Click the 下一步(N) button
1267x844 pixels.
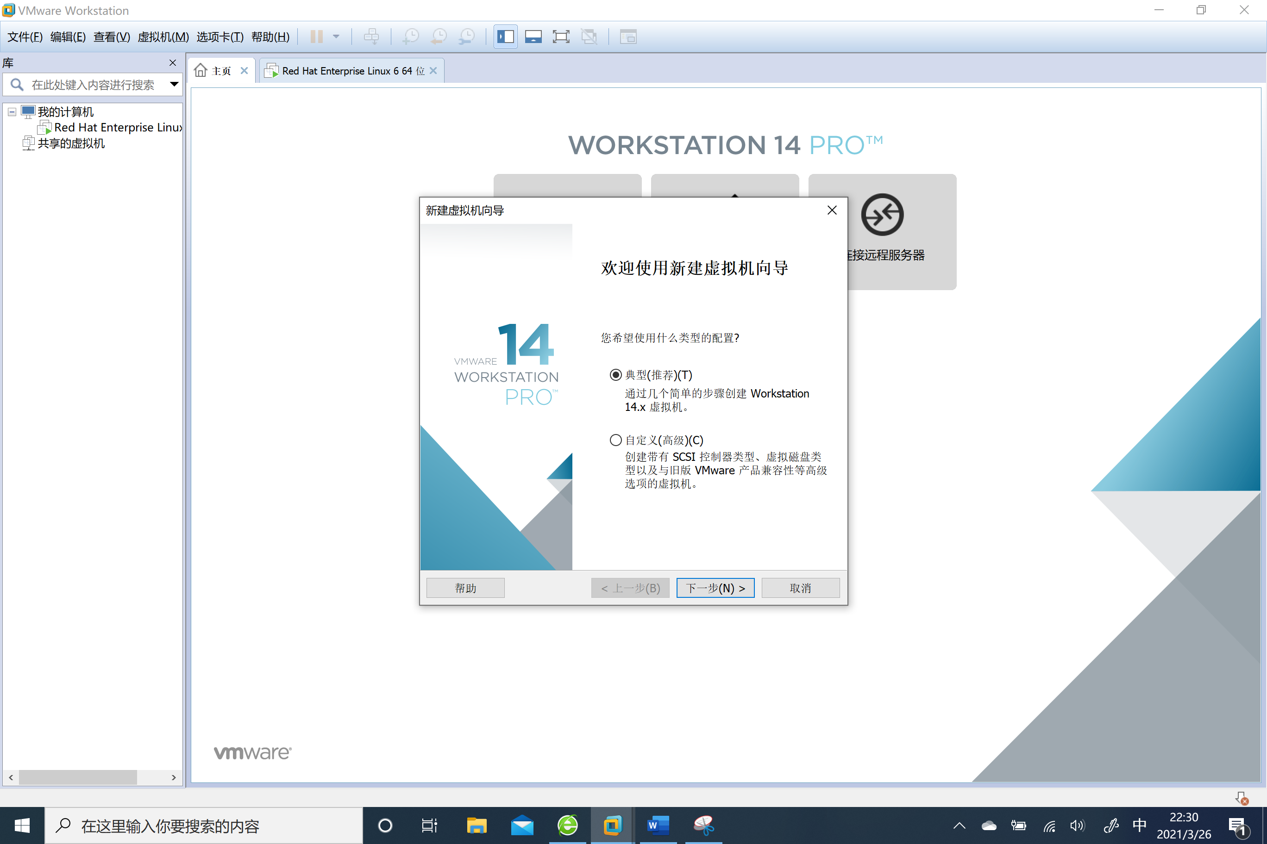point(715,588)
